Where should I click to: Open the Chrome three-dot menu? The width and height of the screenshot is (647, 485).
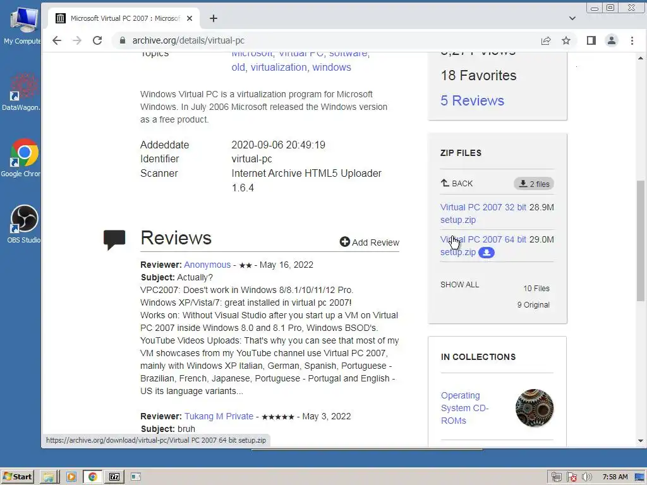632,40
